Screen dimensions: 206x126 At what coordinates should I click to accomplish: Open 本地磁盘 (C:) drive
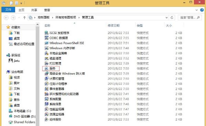click(22, 111)
